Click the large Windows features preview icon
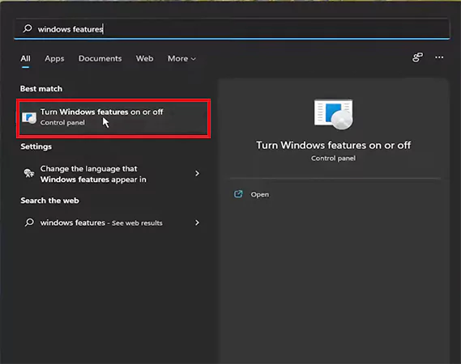The image size is (461, 364). click(334, 115)
